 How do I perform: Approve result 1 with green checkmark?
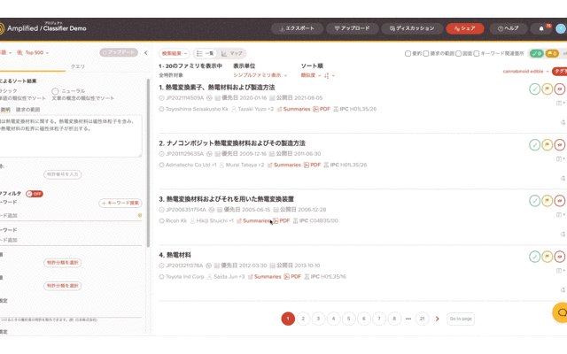click(534, 88)
